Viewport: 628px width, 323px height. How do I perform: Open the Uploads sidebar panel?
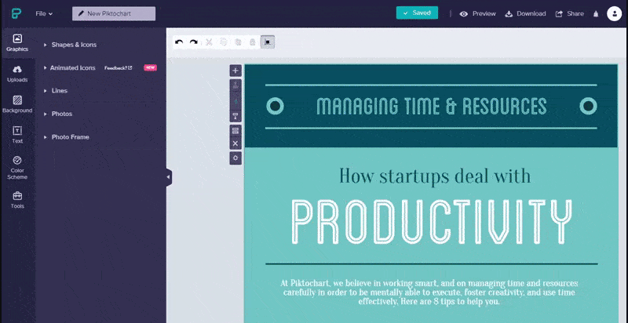(x=17, y=74)
